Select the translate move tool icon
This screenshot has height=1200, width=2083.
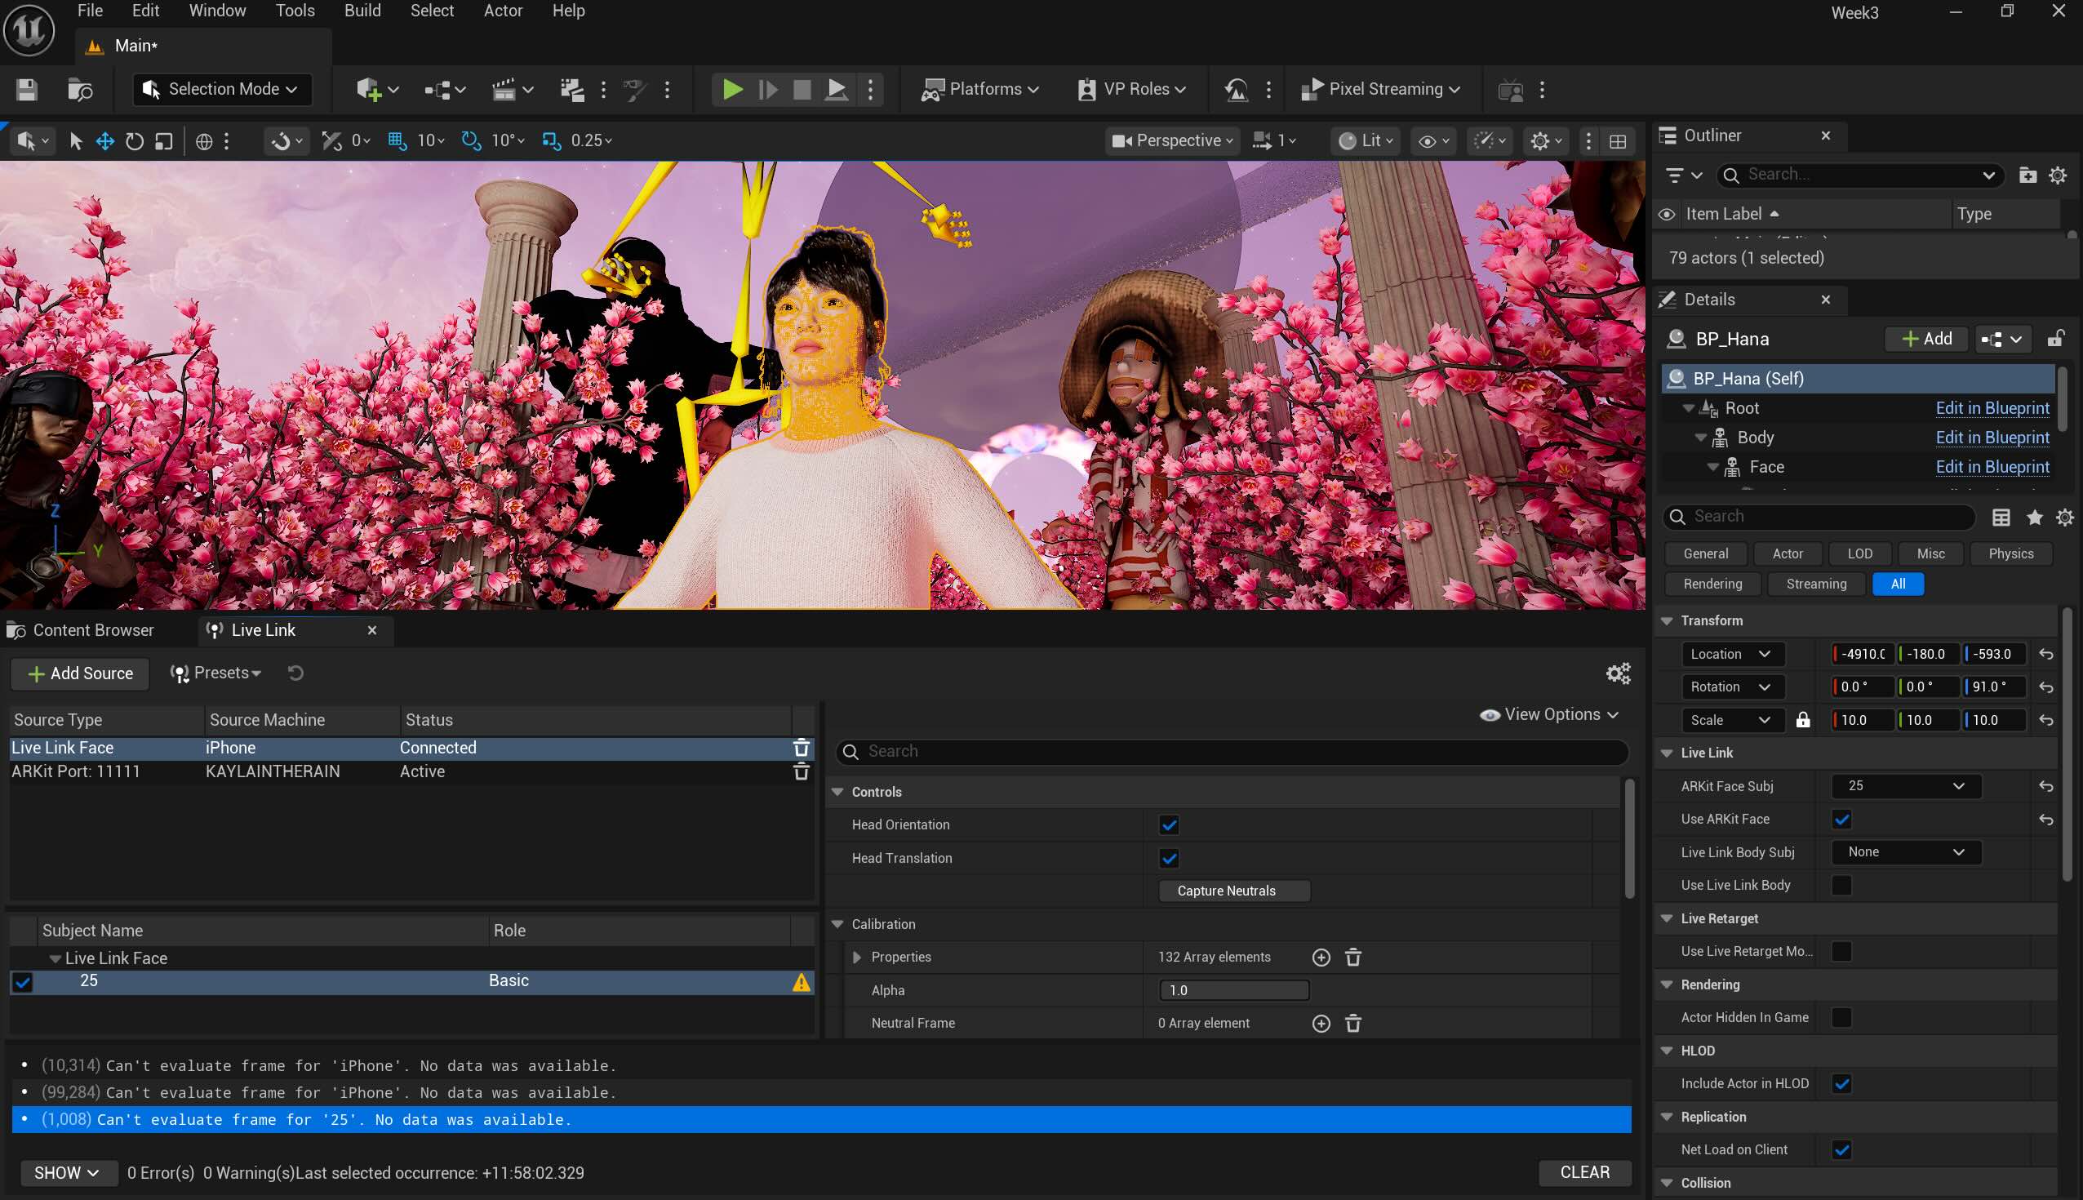[104, 141]
